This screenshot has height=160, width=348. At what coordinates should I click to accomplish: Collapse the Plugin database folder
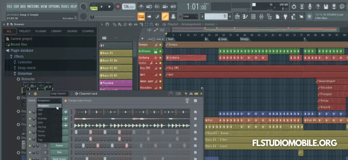coord(22,50)
